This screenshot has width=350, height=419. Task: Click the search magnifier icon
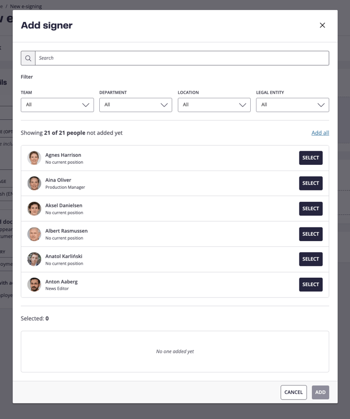pos(28,58)
